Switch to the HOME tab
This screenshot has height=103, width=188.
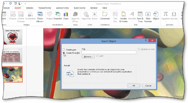[7, 8]
